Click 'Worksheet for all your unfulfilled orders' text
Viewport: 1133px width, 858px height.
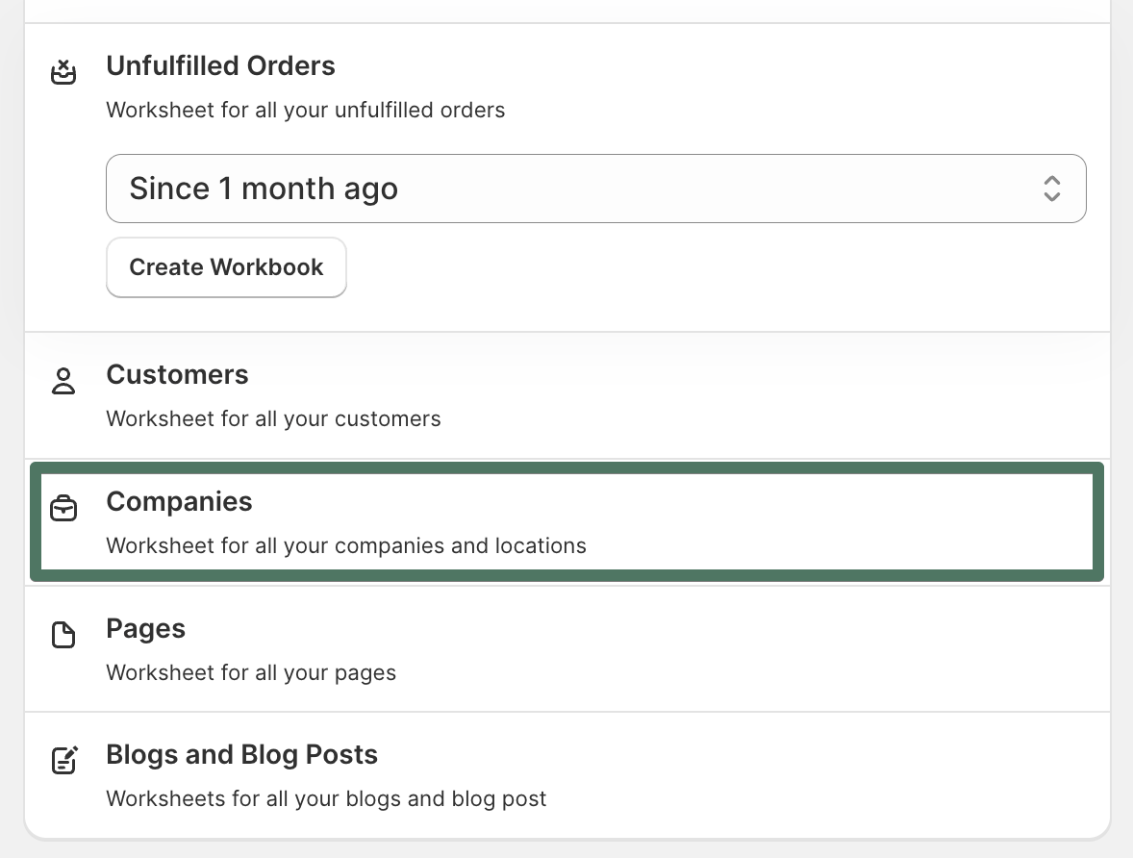tap(305, 110)
